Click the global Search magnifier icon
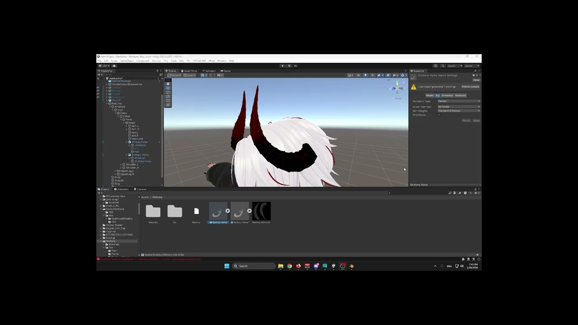 click(x=443, y=66)
